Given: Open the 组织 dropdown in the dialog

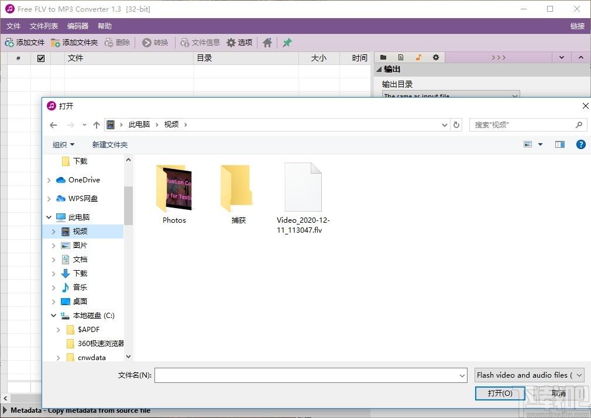Looking at the screenshot, I should [63, 144].
